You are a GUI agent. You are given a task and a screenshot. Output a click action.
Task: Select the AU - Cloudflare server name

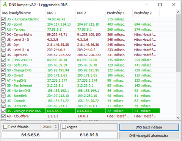coord(18,116)
